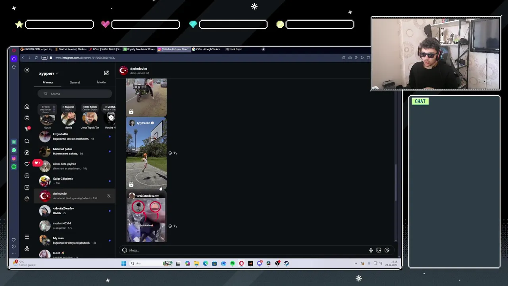
Task: Open the Meta apps icon at sidebar bottom
Action: (27, 248)
